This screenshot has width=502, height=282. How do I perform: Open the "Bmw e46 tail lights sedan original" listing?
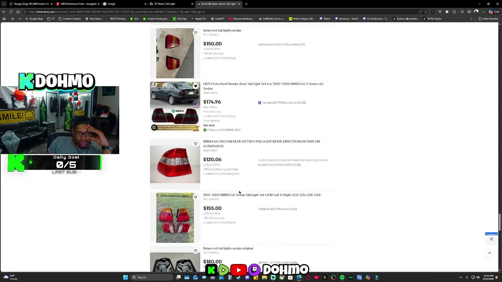point(228,248)
